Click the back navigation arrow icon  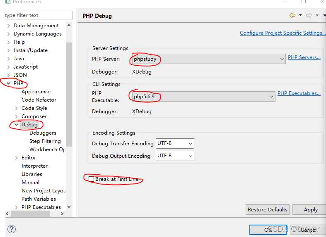292,15
